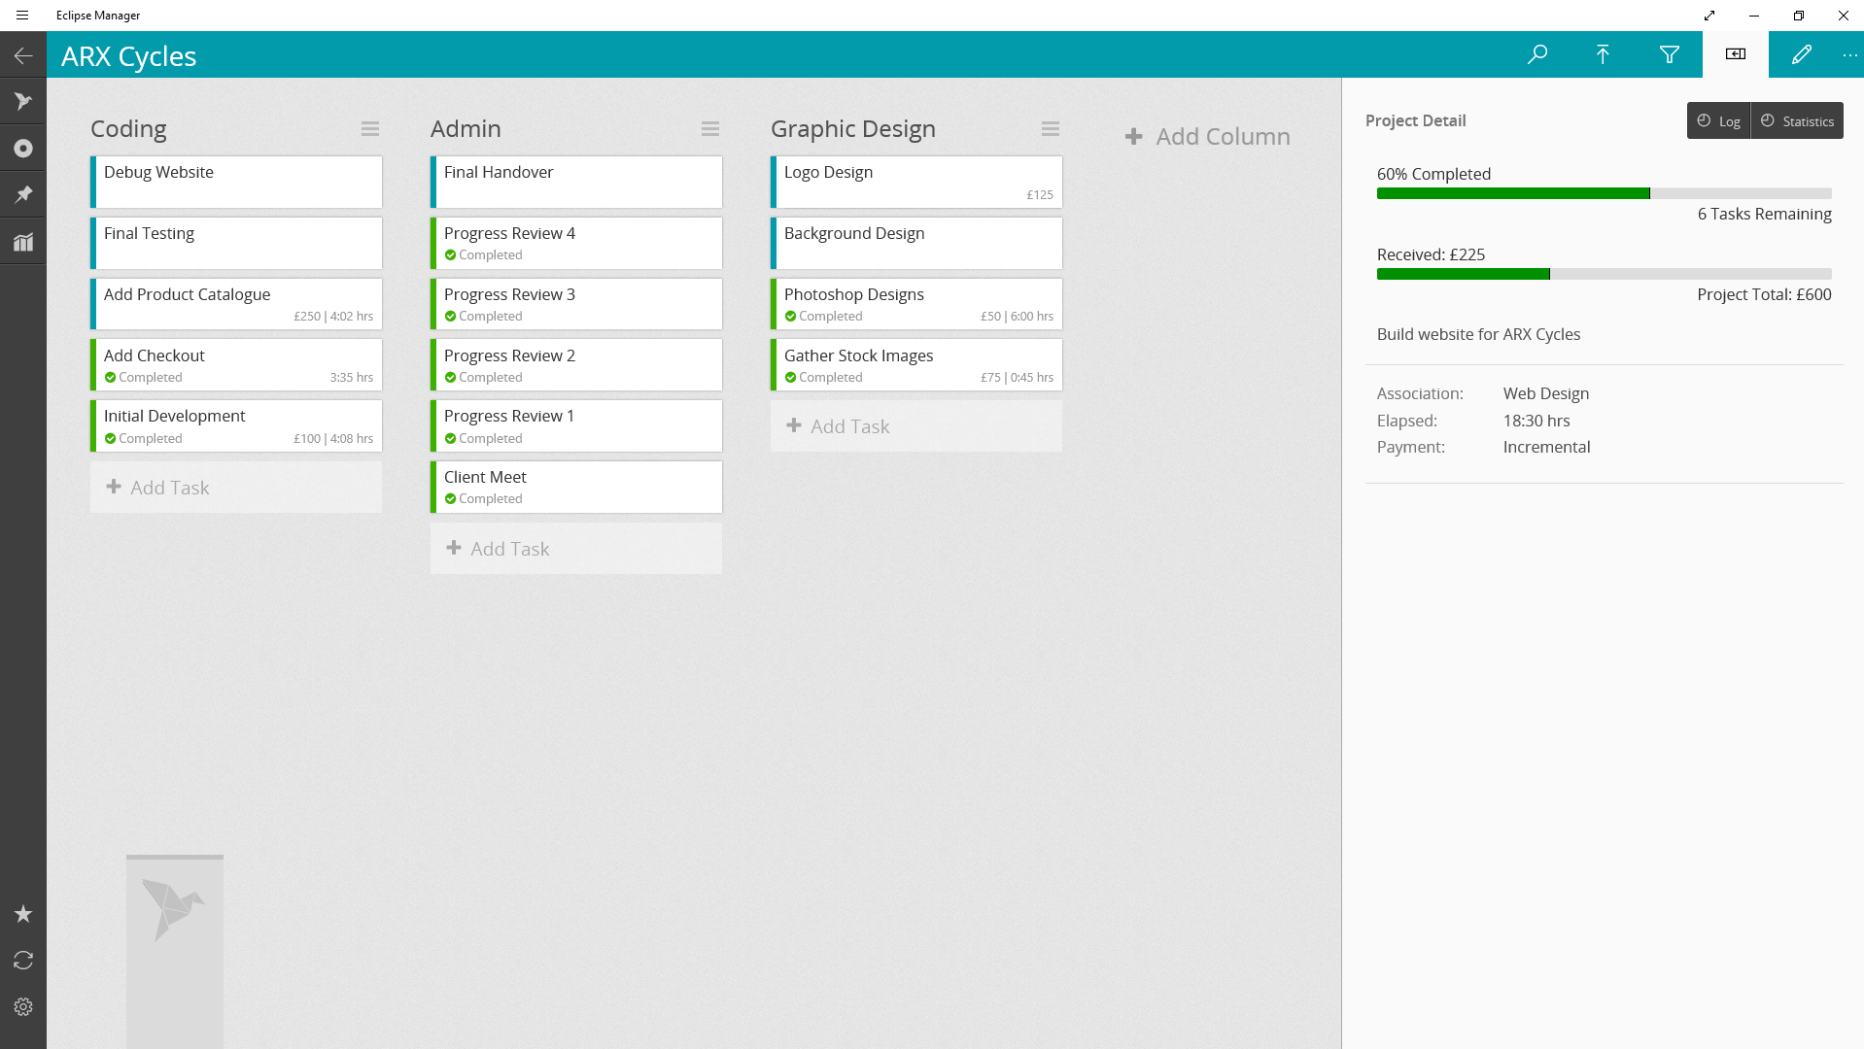This screenshot has width=1864, height=1049.
Task: Expand the Graphic Design column menu
Action: pos(1051,129)
